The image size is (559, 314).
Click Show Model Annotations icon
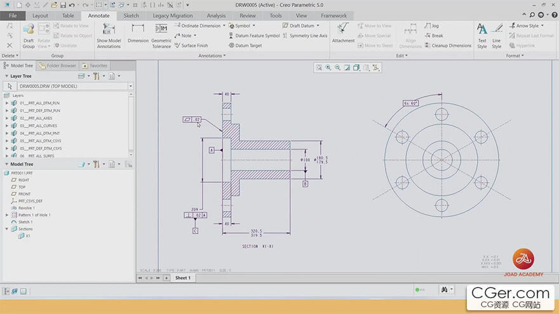coord(109,29)
